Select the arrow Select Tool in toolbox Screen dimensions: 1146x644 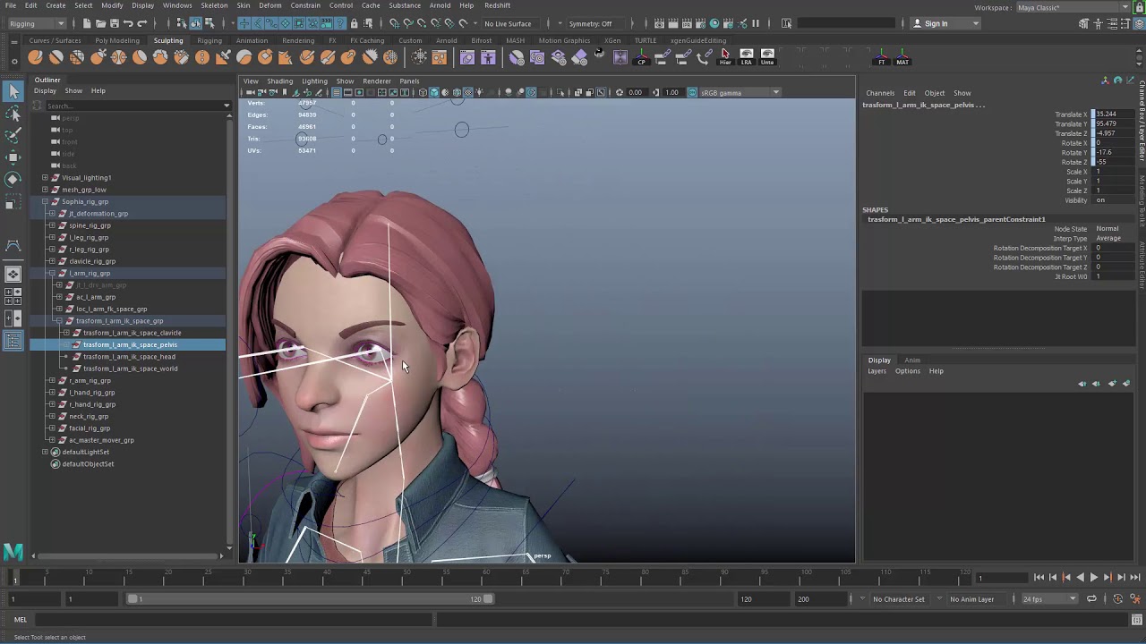coord(13,91)
